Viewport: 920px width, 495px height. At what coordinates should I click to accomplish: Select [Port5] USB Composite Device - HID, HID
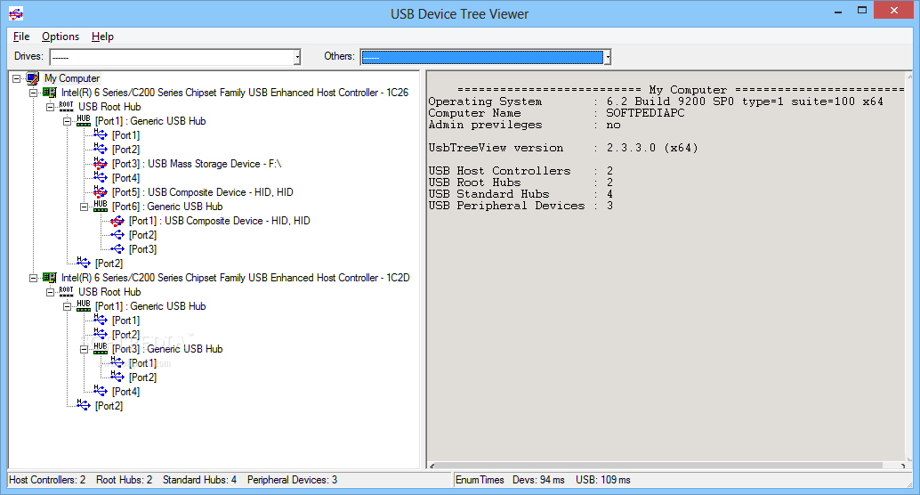(x=203, y=192)
